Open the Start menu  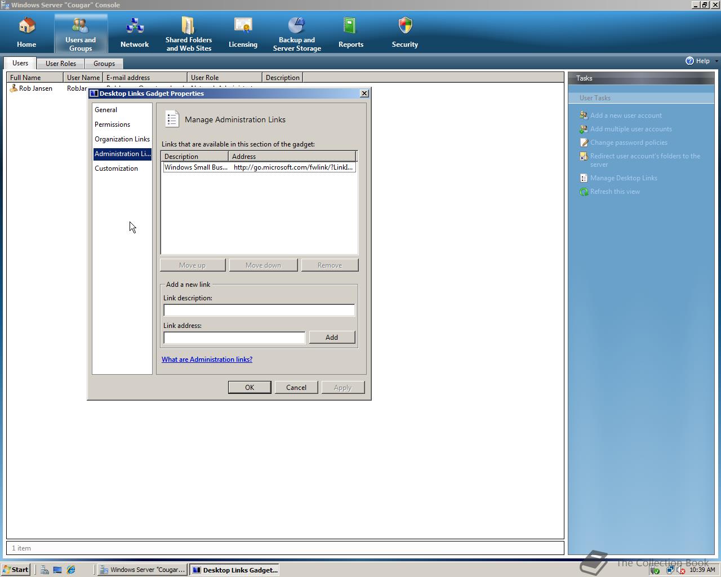pos(16,570)
